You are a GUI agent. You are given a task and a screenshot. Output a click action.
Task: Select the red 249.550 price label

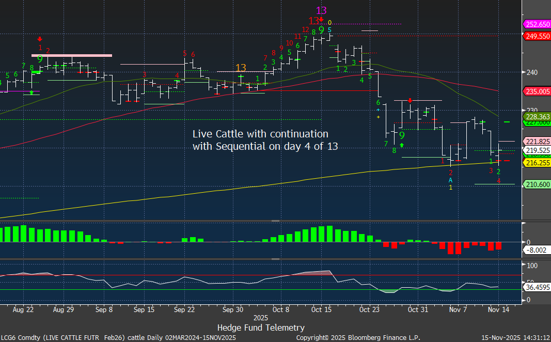tap(537, 36)
